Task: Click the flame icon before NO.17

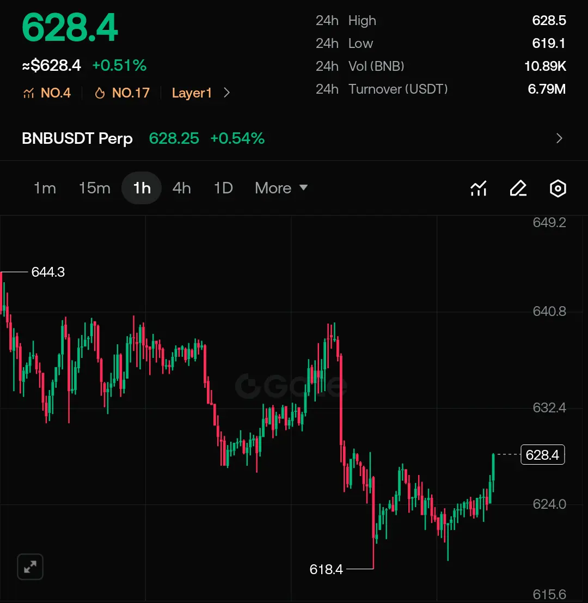Action: pyautogui.click(x=100, y=93)
